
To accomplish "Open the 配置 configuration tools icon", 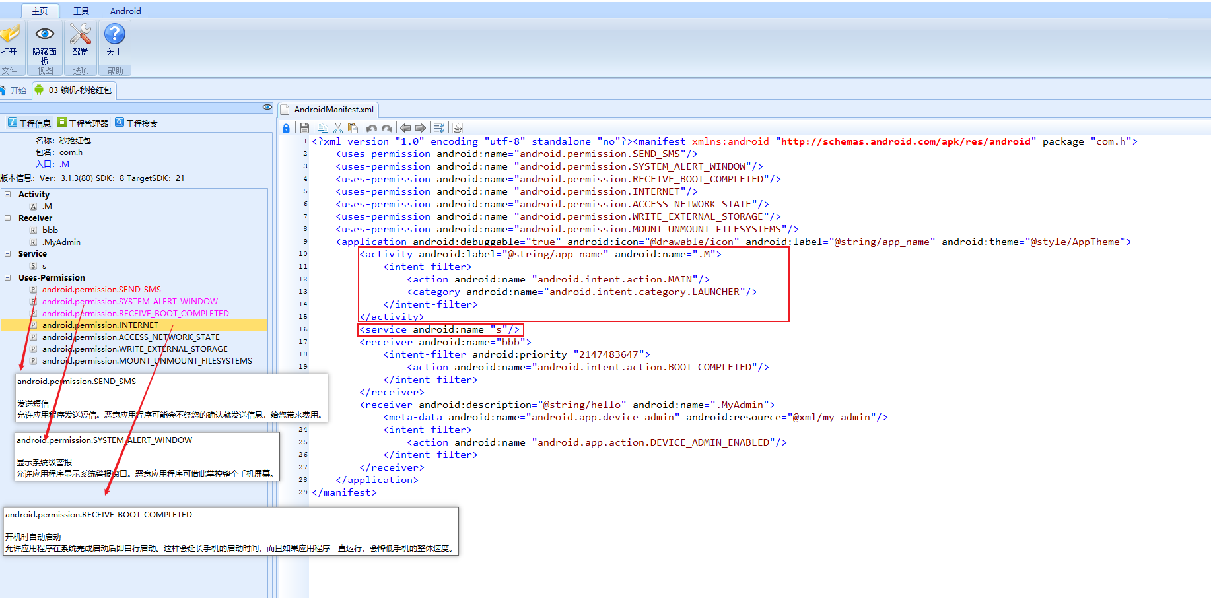I will coord(81,34).
